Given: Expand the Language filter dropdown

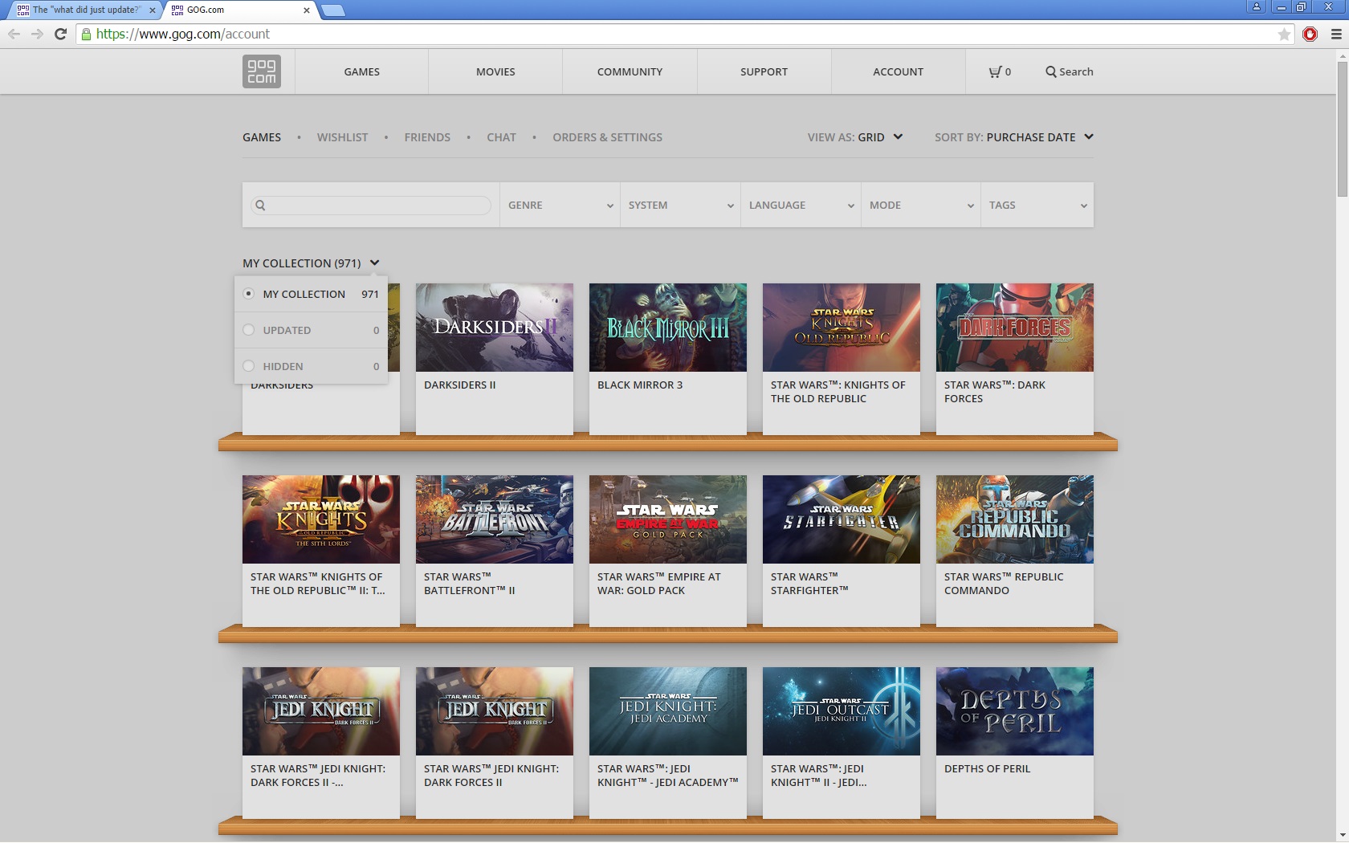Looking at the screenshot, I should tap(801, 206).
